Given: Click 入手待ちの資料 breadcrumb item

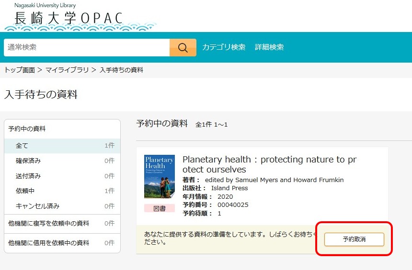Looking at the screenshot, I should (x=121, y=70).
